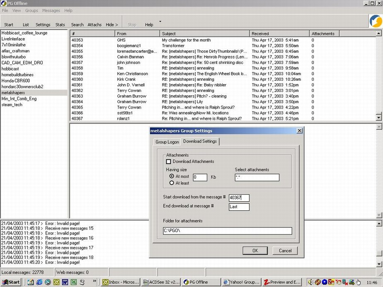Viewport: 383px width, 287px height.
Task: Launch Microsoft Word from the quick launch bar
Action: 65,282
